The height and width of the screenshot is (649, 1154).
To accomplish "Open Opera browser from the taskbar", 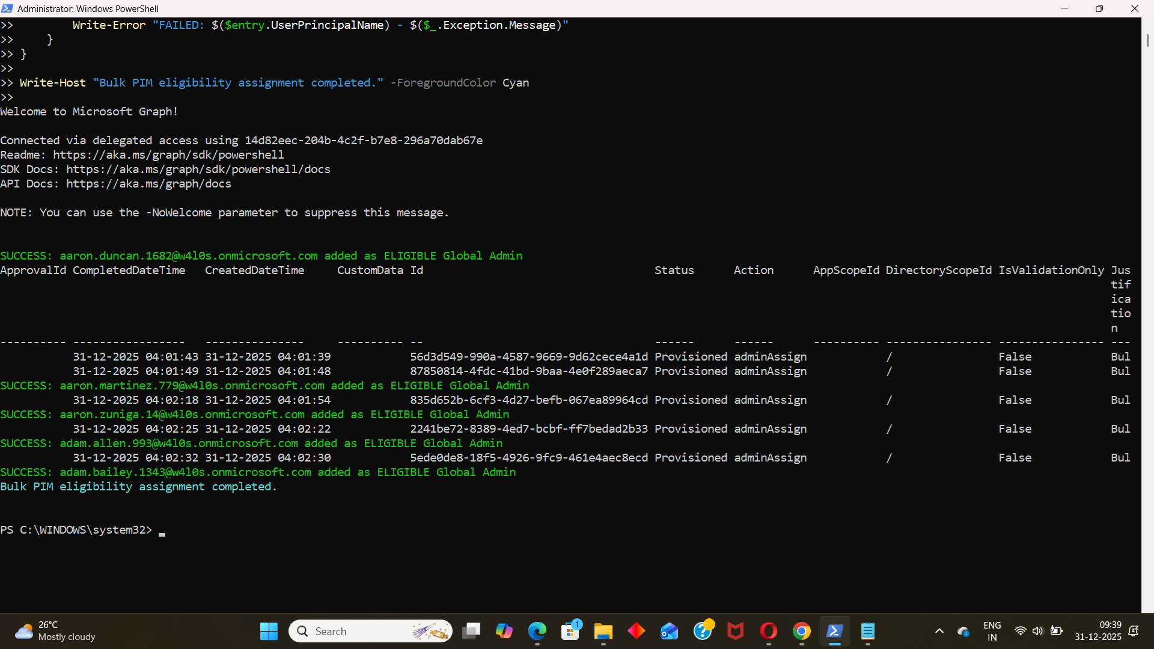I will [x=768, y=631].
